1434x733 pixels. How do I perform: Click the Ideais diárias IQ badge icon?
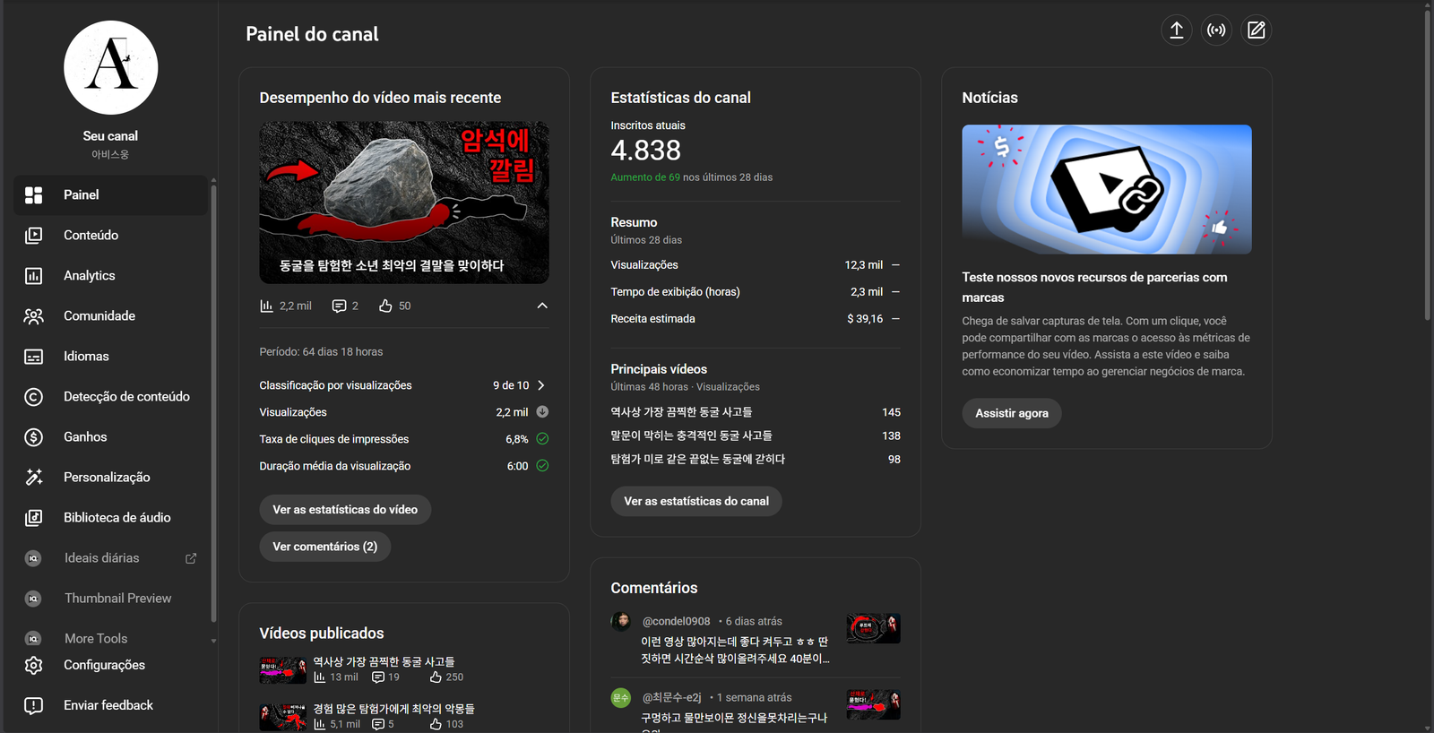tap(33, 558)
